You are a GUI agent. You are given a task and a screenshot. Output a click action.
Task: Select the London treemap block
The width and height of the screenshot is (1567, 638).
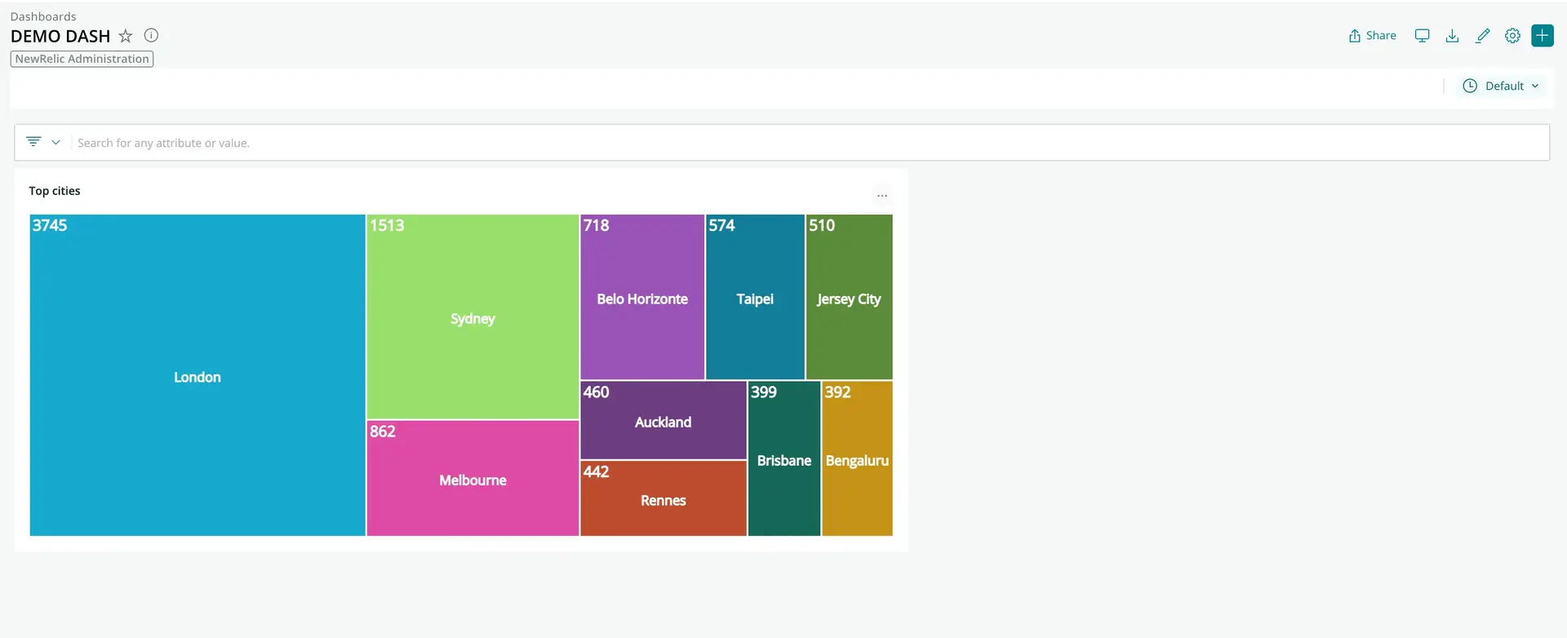pos(197,376)
